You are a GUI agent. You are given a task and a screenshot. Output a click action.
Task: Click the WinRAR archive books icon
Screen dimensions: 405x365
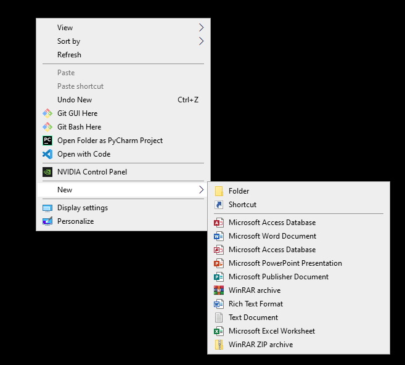[x=219, y=290]
